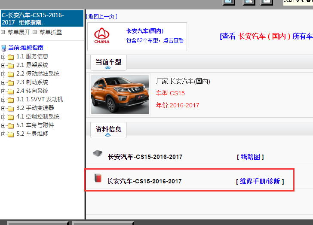Screen dimensions: 313x225
Task: Click the 资料信息 tab header
Action: [108, 130]
